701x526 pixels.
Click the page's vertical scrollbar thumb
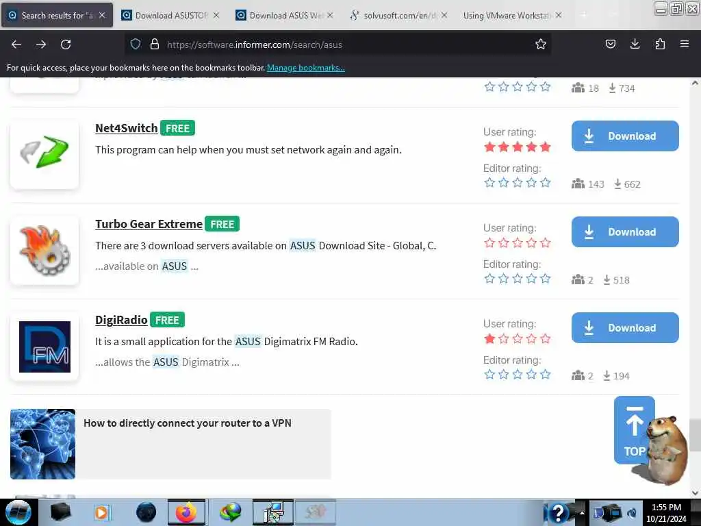[695, 435]
